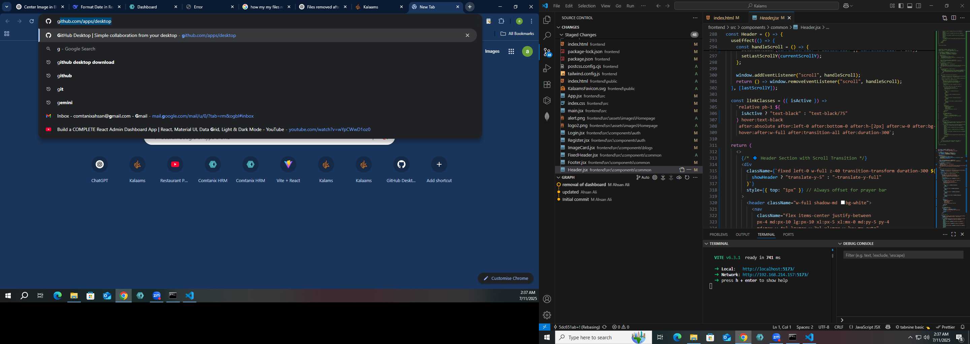The width and height of the screenshot is (970, 344).
Task: Open Chrome tab search dropdown arrow
Action: point(7,7)
